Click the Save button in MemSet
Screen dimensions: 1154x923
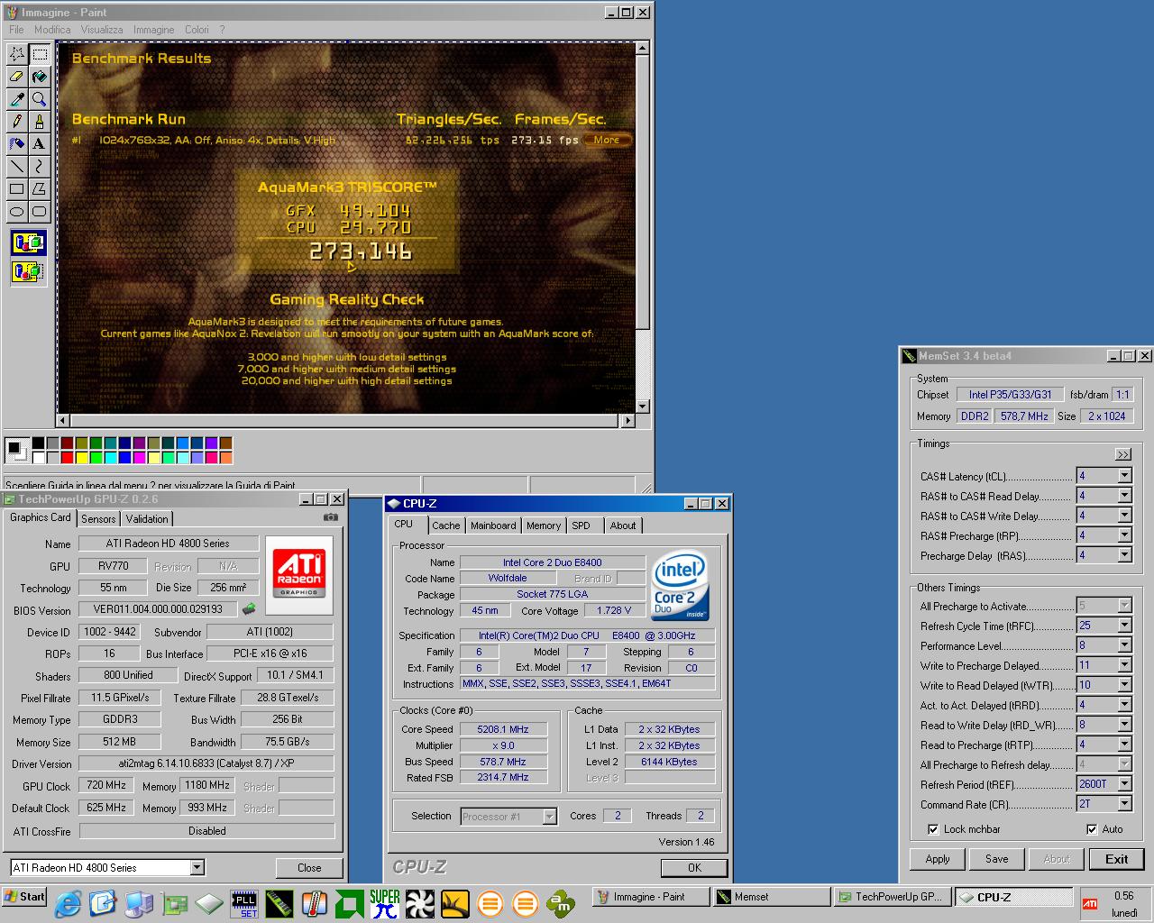[x=997, y=859]
